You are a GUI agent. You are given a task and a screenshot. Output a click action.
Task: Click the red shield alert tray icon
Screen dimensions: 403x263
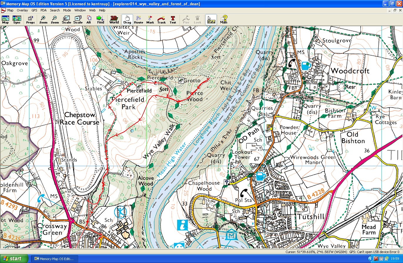[x=376, y=259]
